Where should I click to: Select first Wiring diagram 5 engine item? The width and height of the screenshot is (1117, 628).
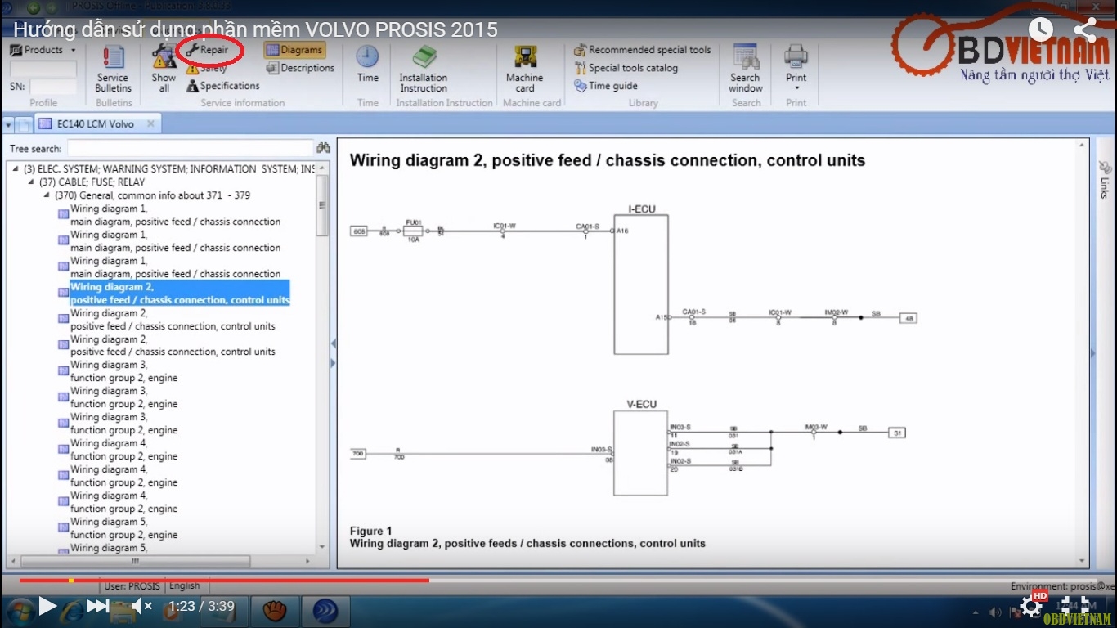click(123, 528)
